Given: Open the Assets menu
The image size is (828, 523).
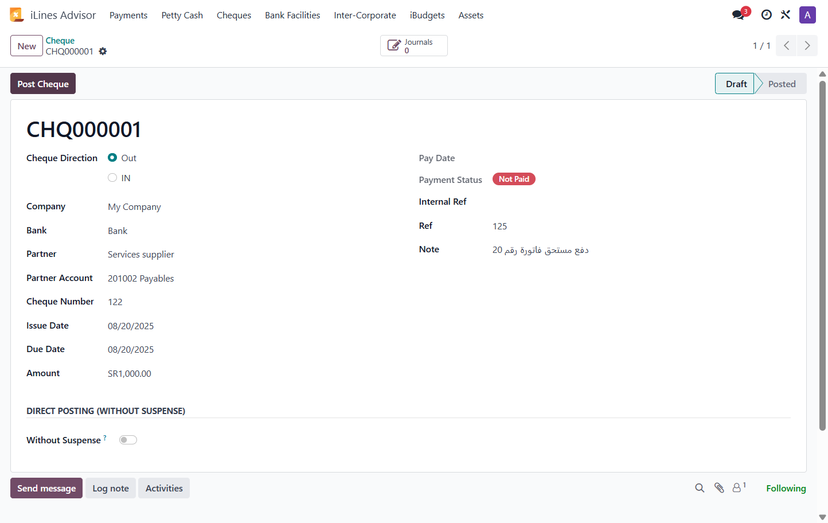Looking at the screenshot, I should (x=471, y=15).
